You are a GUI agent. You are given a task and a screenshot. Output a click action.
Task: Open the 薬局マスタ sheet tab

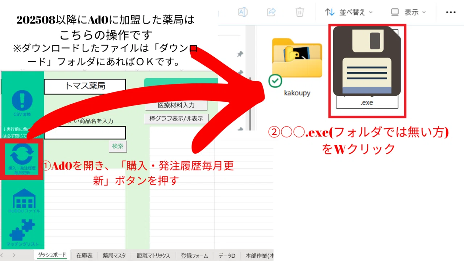[114, 256]
